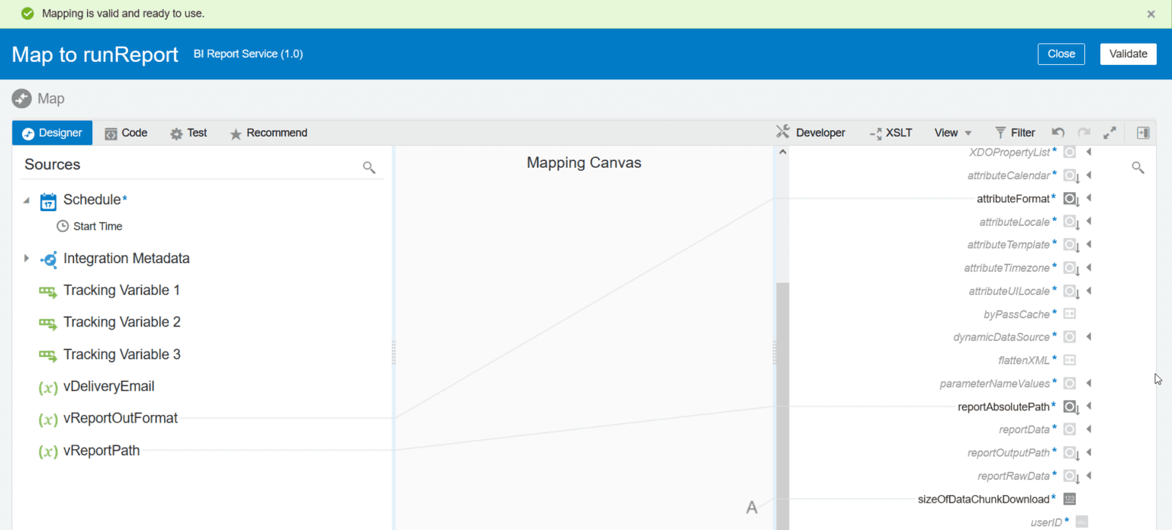
Task: Click the Validate button
Action: 1128,53
